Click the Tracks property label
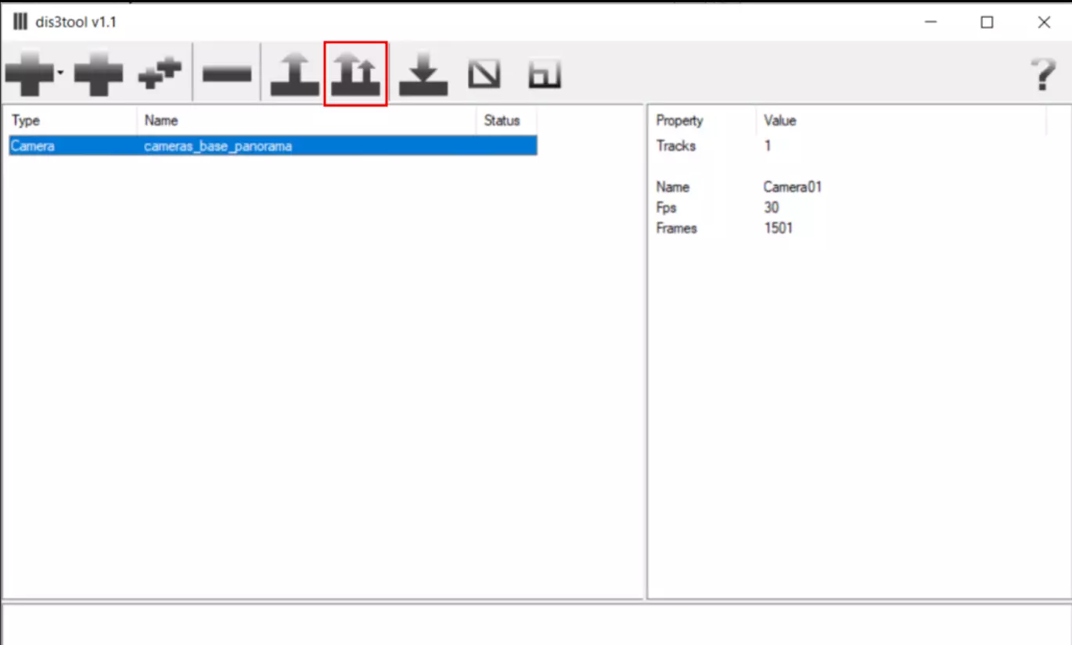Image resolution: width=1072 pixels, height=645 pixels. coord(676,145)
